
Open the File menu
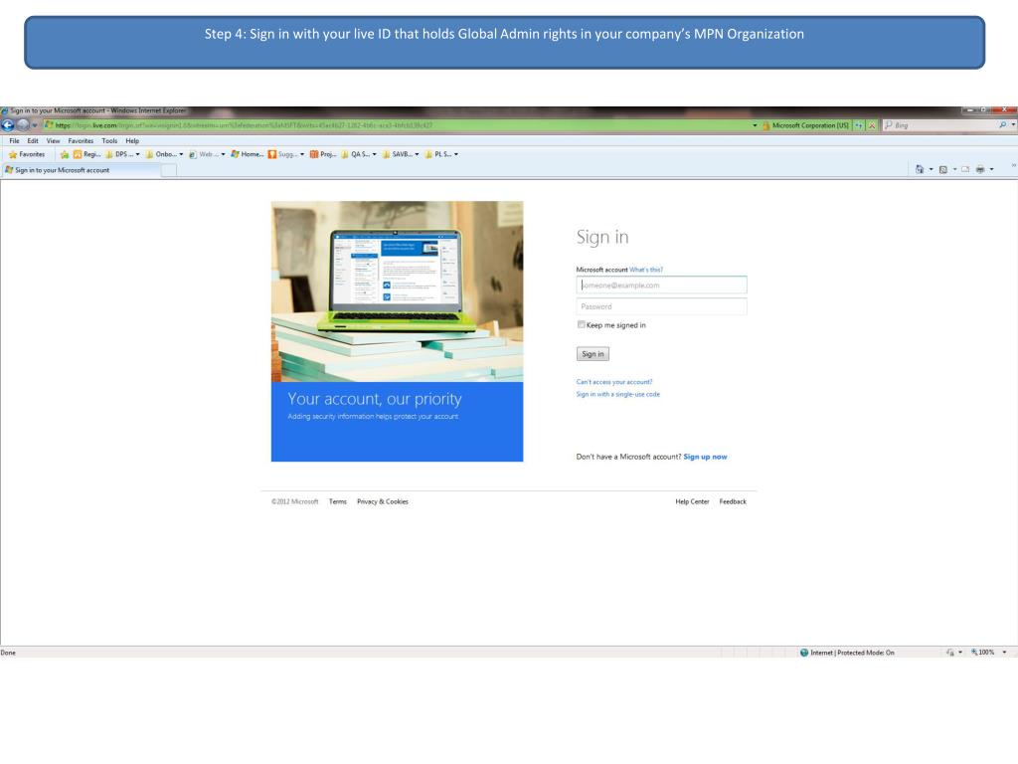pyautogui.click(x=14, y=140)
